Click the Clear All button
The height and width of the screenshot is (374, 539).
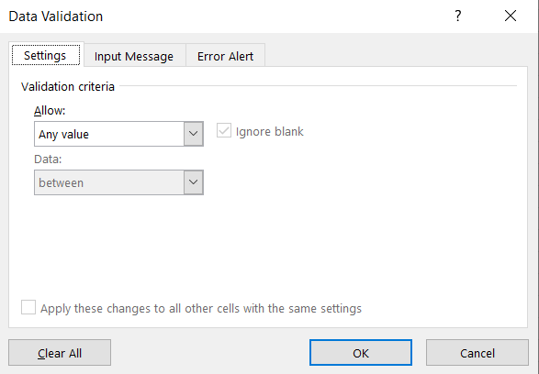pos(60,353)
